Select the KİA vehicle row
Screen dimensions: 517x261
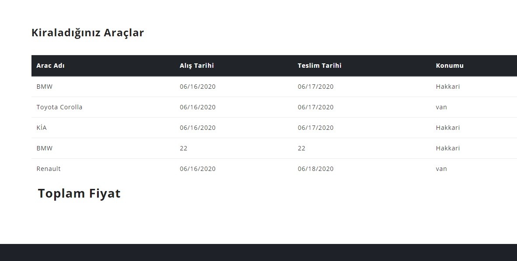(274, 128)
